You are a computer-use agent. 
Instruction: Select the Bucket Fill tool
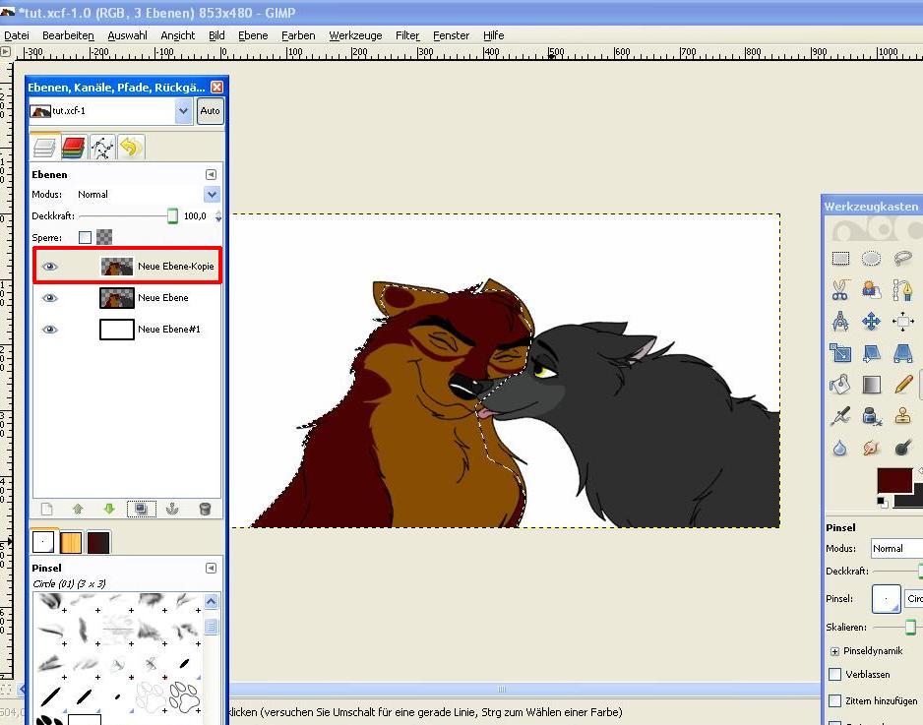[840, 385]
